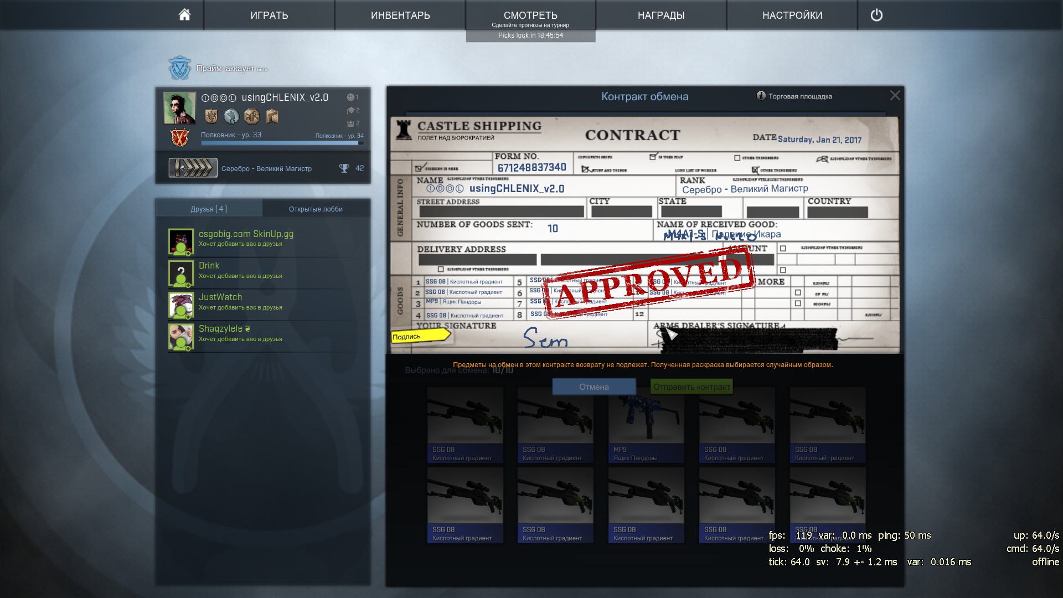Image resolution: width=1063 pixels, height=598 pixels.
Task: Click usingCHLENIX profile avatar
Action: click(179, 108)
